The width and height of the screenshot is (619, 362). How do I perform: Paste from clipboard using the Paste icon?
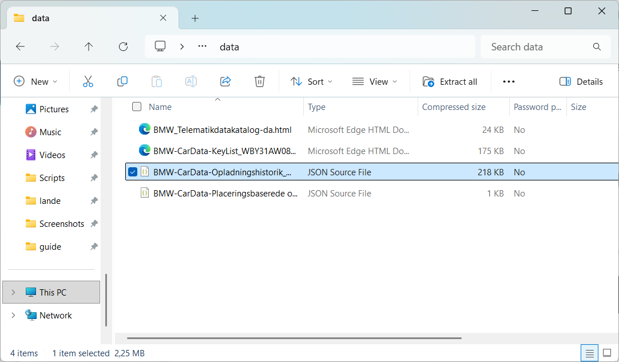click(157, 81)
